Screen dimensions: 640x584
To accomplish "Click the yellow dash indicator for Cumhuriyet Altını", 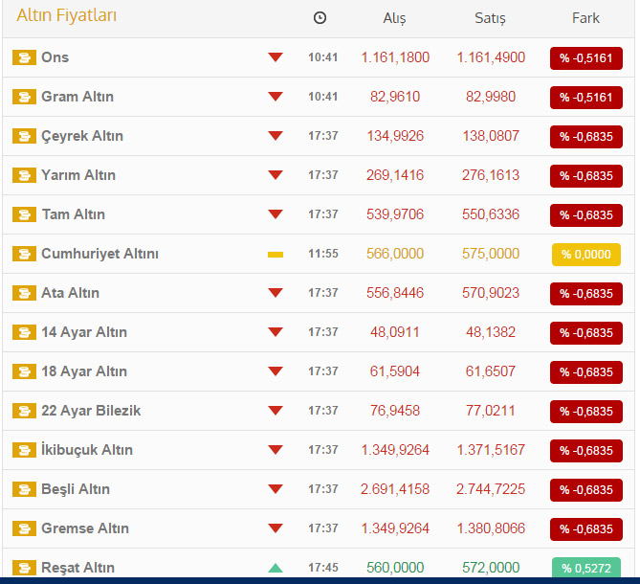I will 276,254.
